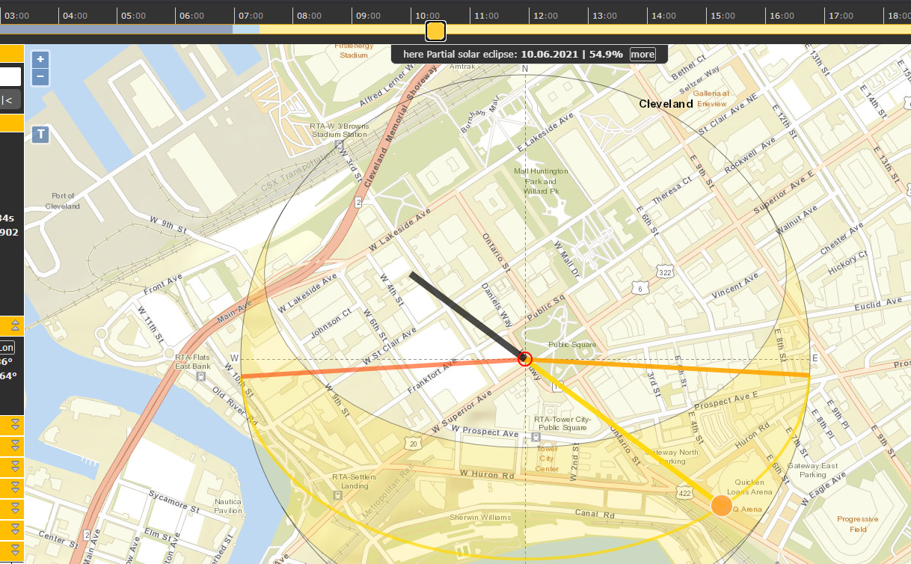Jump timeline to 08:00
This screenshot has width=911, height=564.
point(310,15)
